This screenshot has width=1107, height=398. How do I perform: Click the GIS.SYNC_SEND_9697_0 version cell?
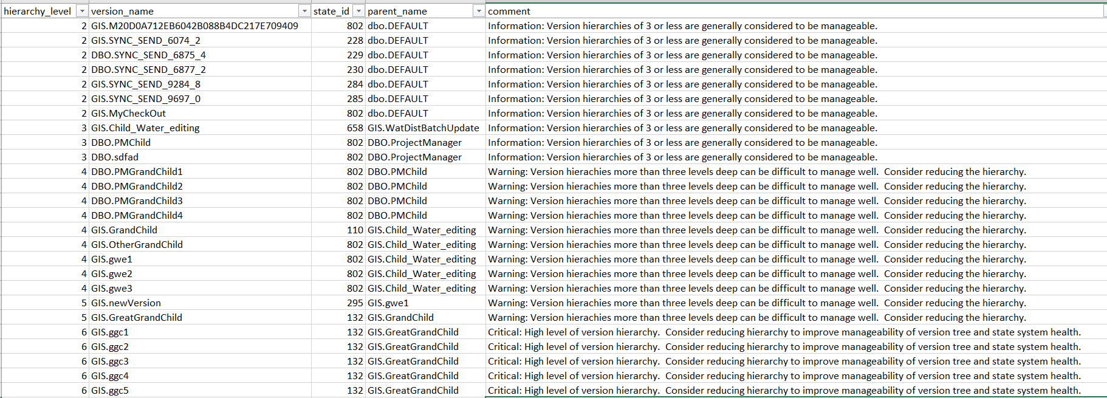pos(200,98)
